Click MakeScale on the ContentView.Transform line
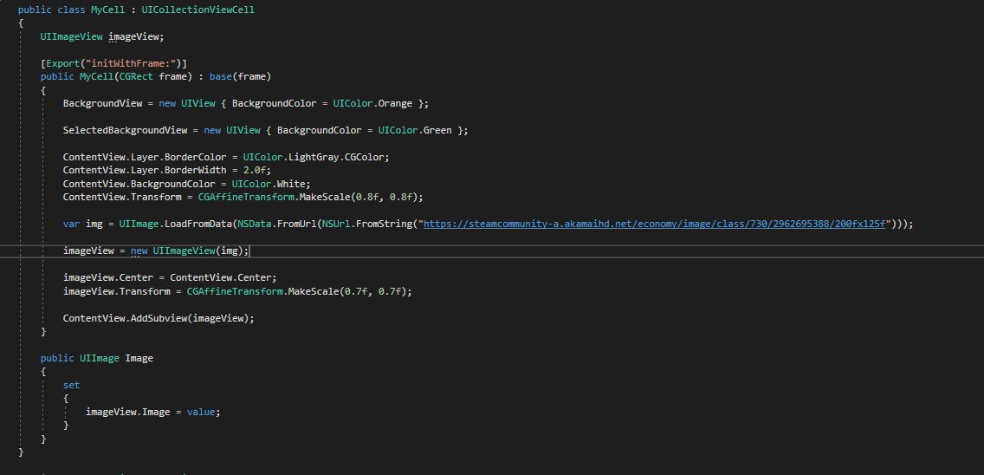This screenshot has width=984, height=475. tap(325, 198)
